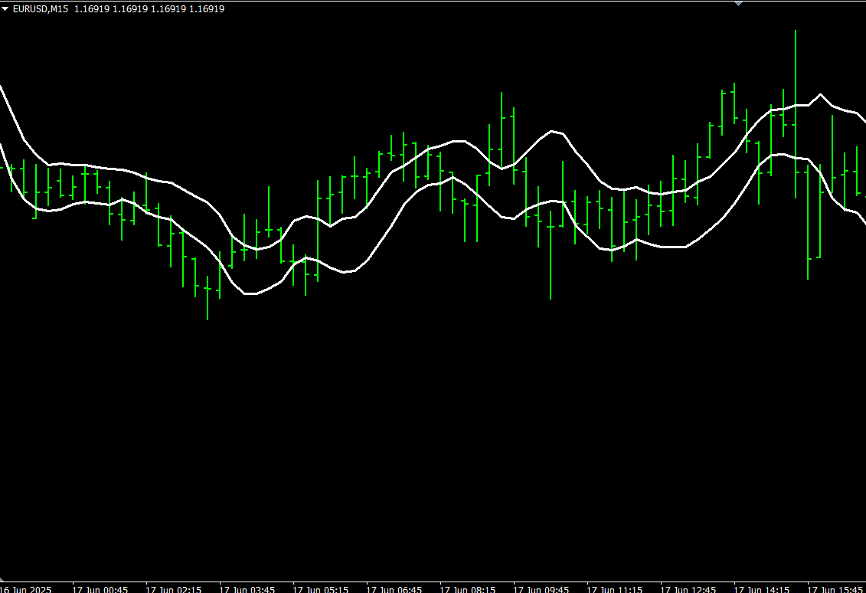Click the 17 Jun 12:45 time label
The height and width of the screenshot is (593, 866).
(688, 589)
